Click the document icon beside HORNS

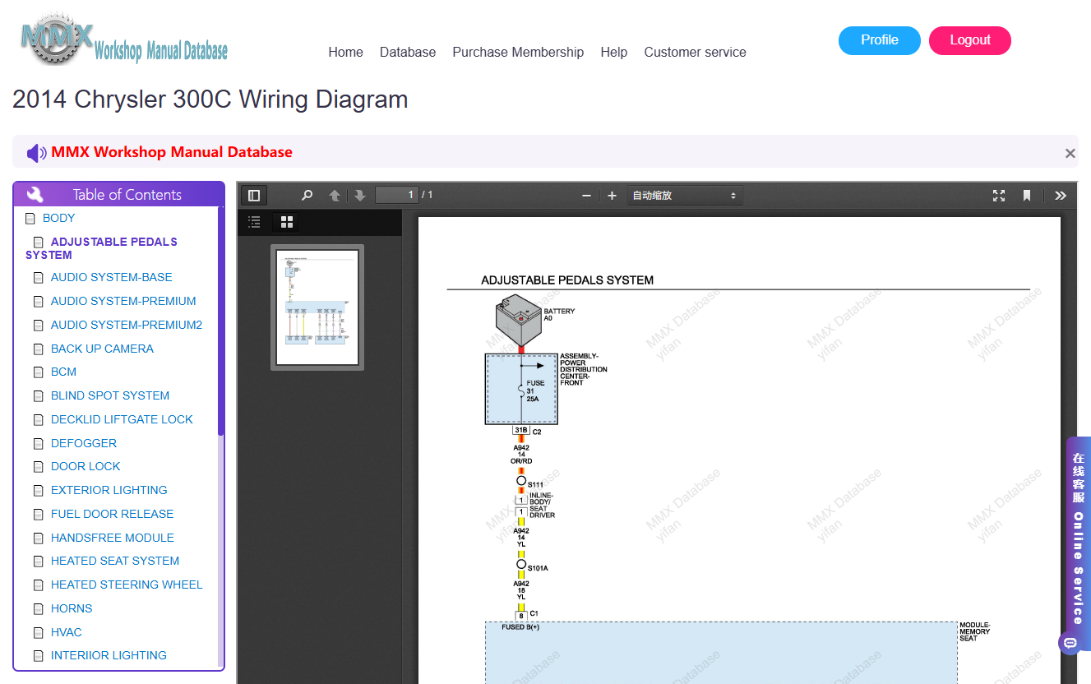pos(38,609)
